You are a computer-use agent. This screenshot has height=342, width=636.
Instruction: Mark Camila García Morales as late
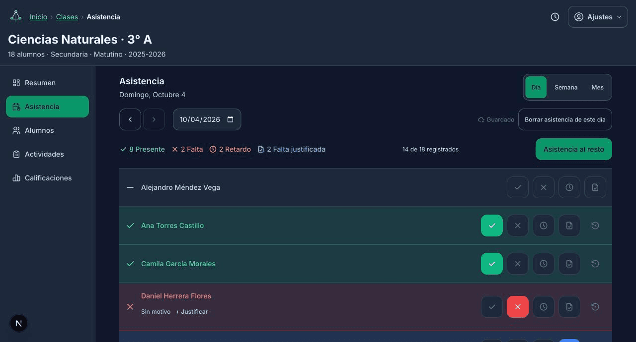544,264
